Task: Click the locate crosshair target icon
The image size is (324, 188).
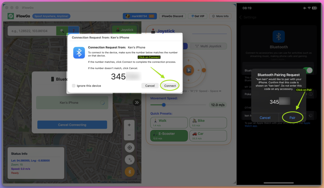Action: click(x=129, y=148)
